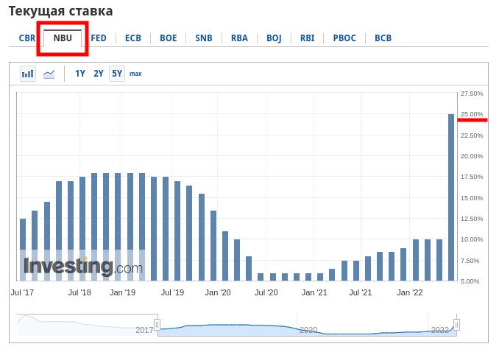The width and height of the screenshot is (499, 355).
Task: Switch to the ECB tab
Action: [x=133, y=38]
